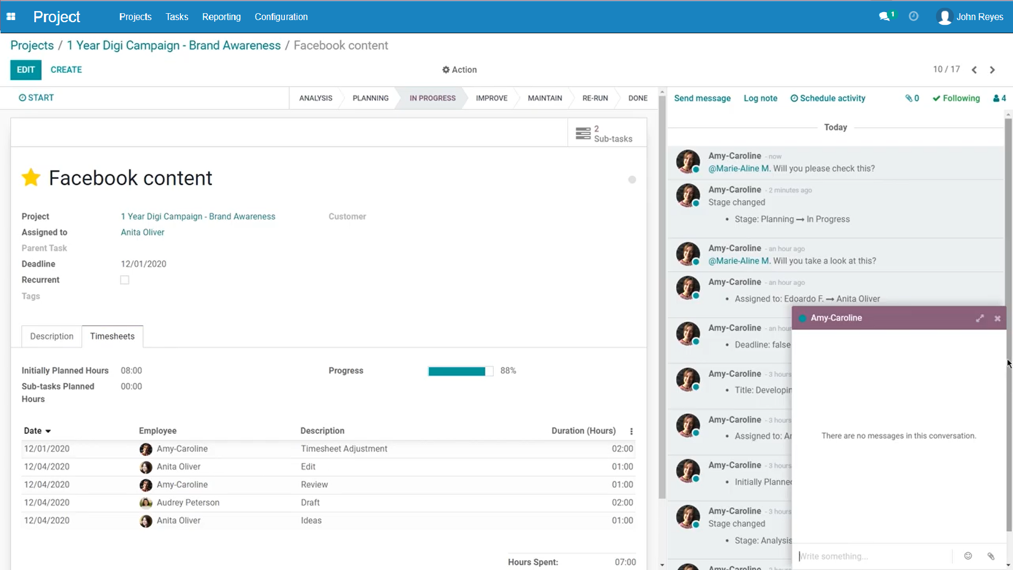Open the apps grid menu icon

(11, 16)
